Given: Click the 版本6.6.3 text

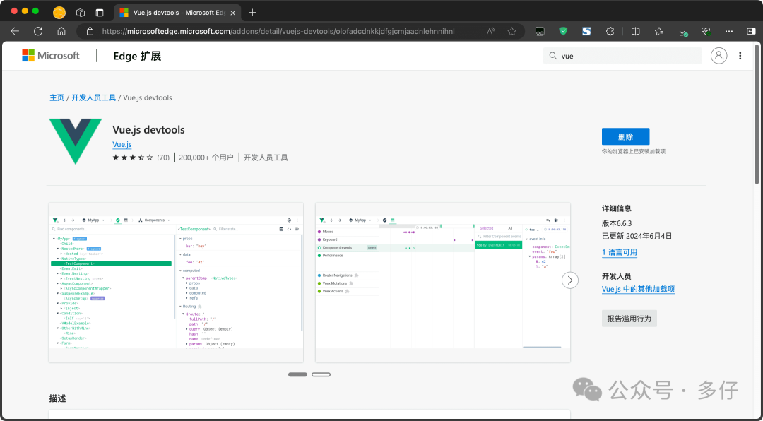Looking at the screenshot, I should pyautogui.click(x=617, y=223).
